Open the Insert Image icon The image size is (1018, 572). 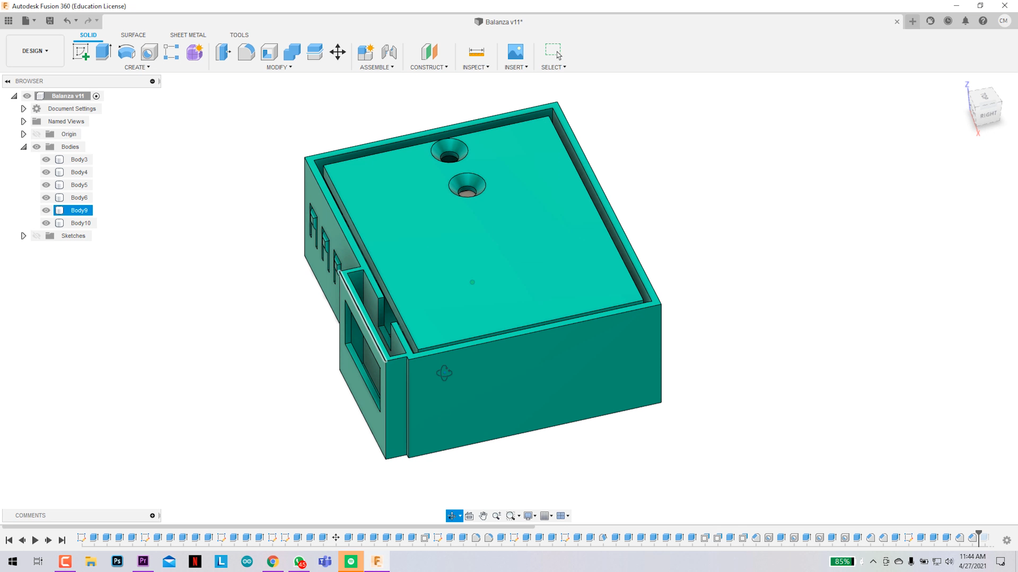tap(515, 52)
